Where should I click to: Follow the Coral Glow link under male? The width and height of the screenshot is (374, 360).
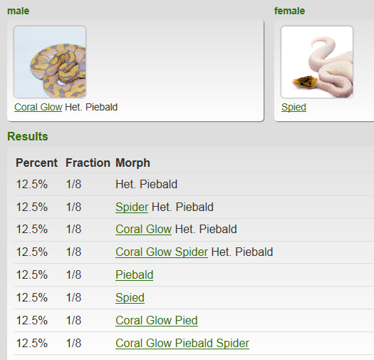coord(38,107)
